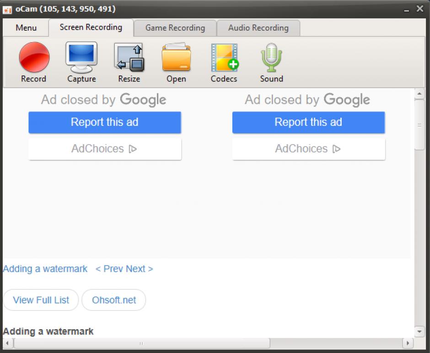This screenshot has height=353, width=430.
Task: Go to the Next > page link
Action: [x=140, y=269]
